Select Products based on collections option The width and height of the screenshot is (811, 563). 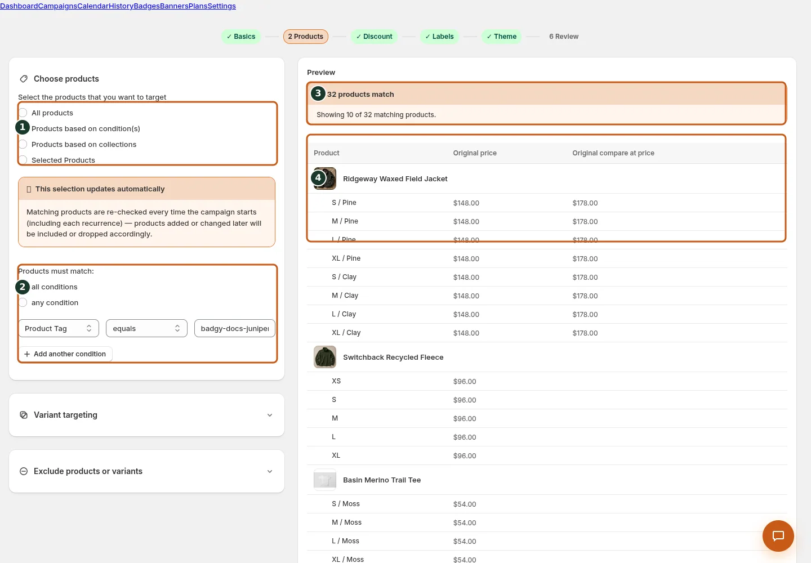point(23,144)
